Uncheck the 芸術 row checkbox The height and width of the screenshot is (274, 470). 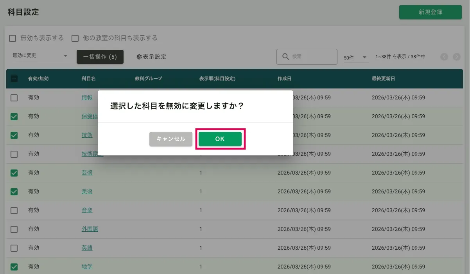(14, 173)
